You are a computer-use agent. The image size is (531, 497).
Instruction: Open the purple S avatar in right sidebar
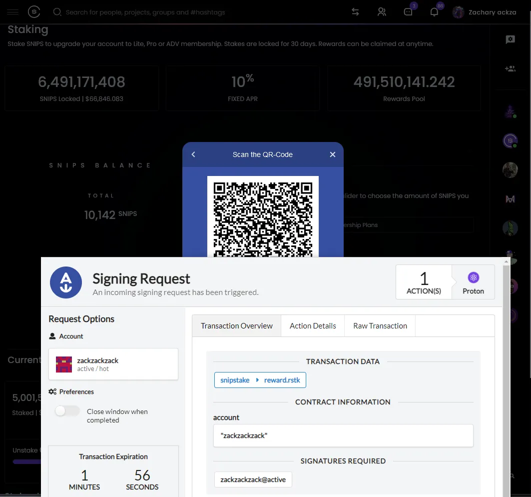pyautogui.click(x=510, y=140)
